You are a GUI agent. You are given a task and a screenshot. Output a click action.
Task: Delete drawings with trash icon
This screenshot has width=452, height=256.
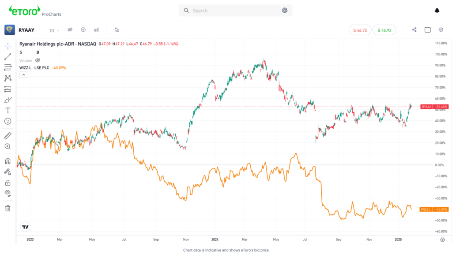[8, 208]
